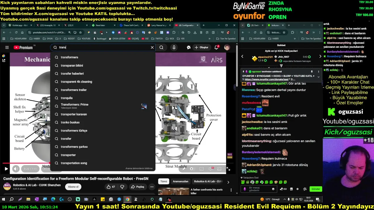Open tab search dropdown in Kick window
This screenshot has width=374, height=210.
point(243,25)
